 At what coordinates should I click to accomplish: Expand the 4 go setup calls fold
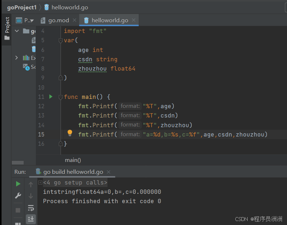[40, 182]
